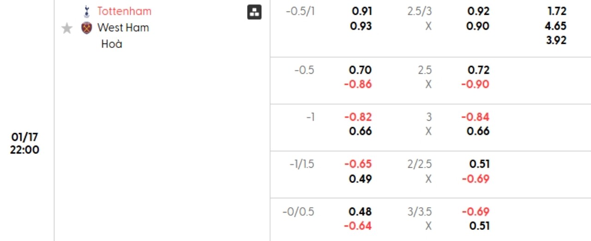Viewport: 591px width, 241px height.
Task: Pick the 0.72 over odds for 2.5 goals
Action: [x=478, y=70]
